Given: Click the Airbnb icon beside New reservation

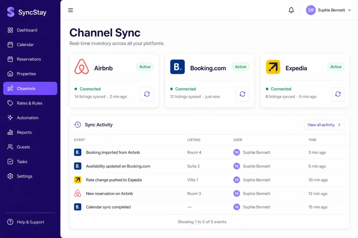Looking at the screenshot, I should (77, 193).
